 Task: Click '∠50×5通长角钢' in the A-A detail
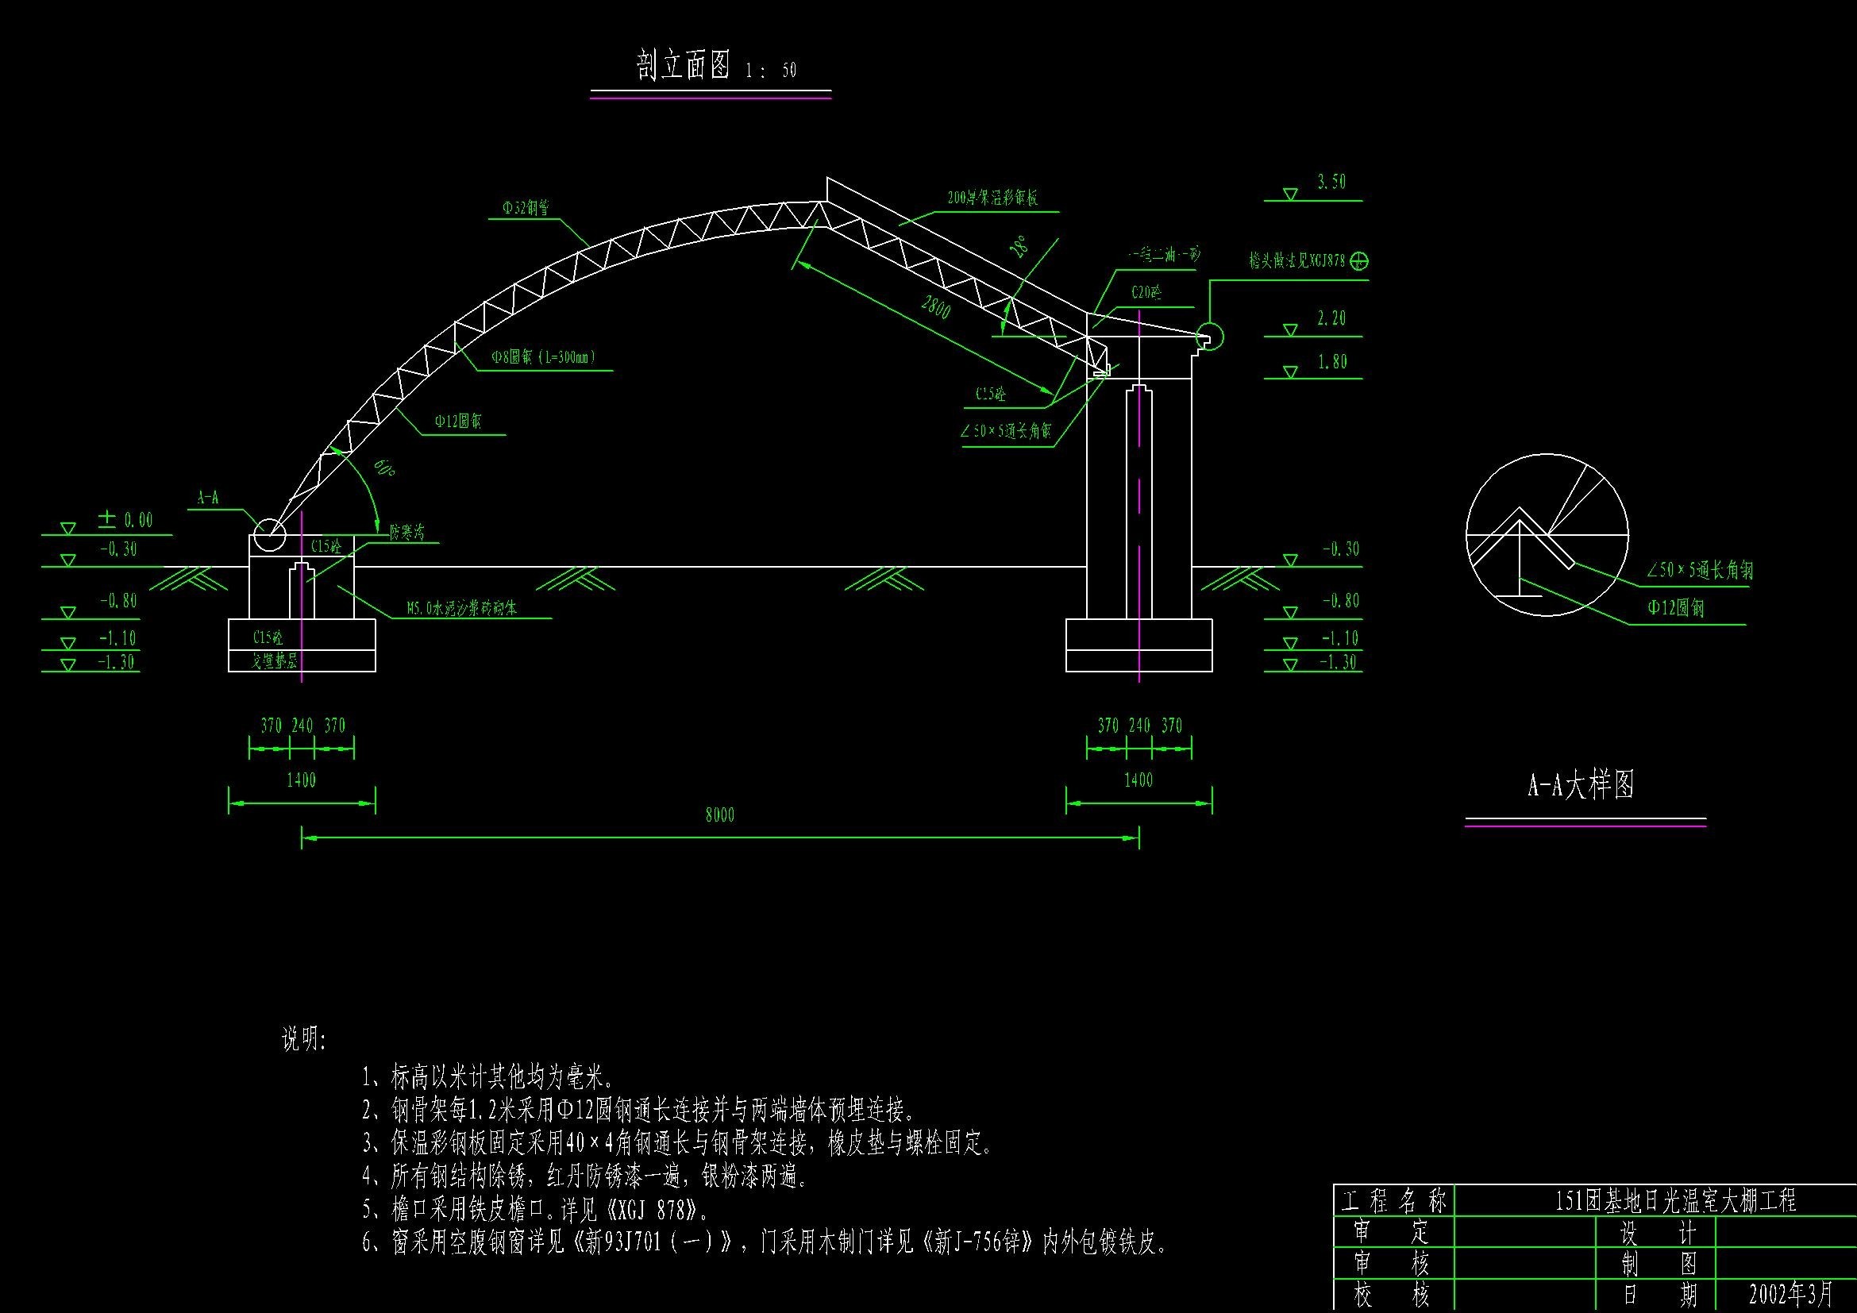(1699, 571)
